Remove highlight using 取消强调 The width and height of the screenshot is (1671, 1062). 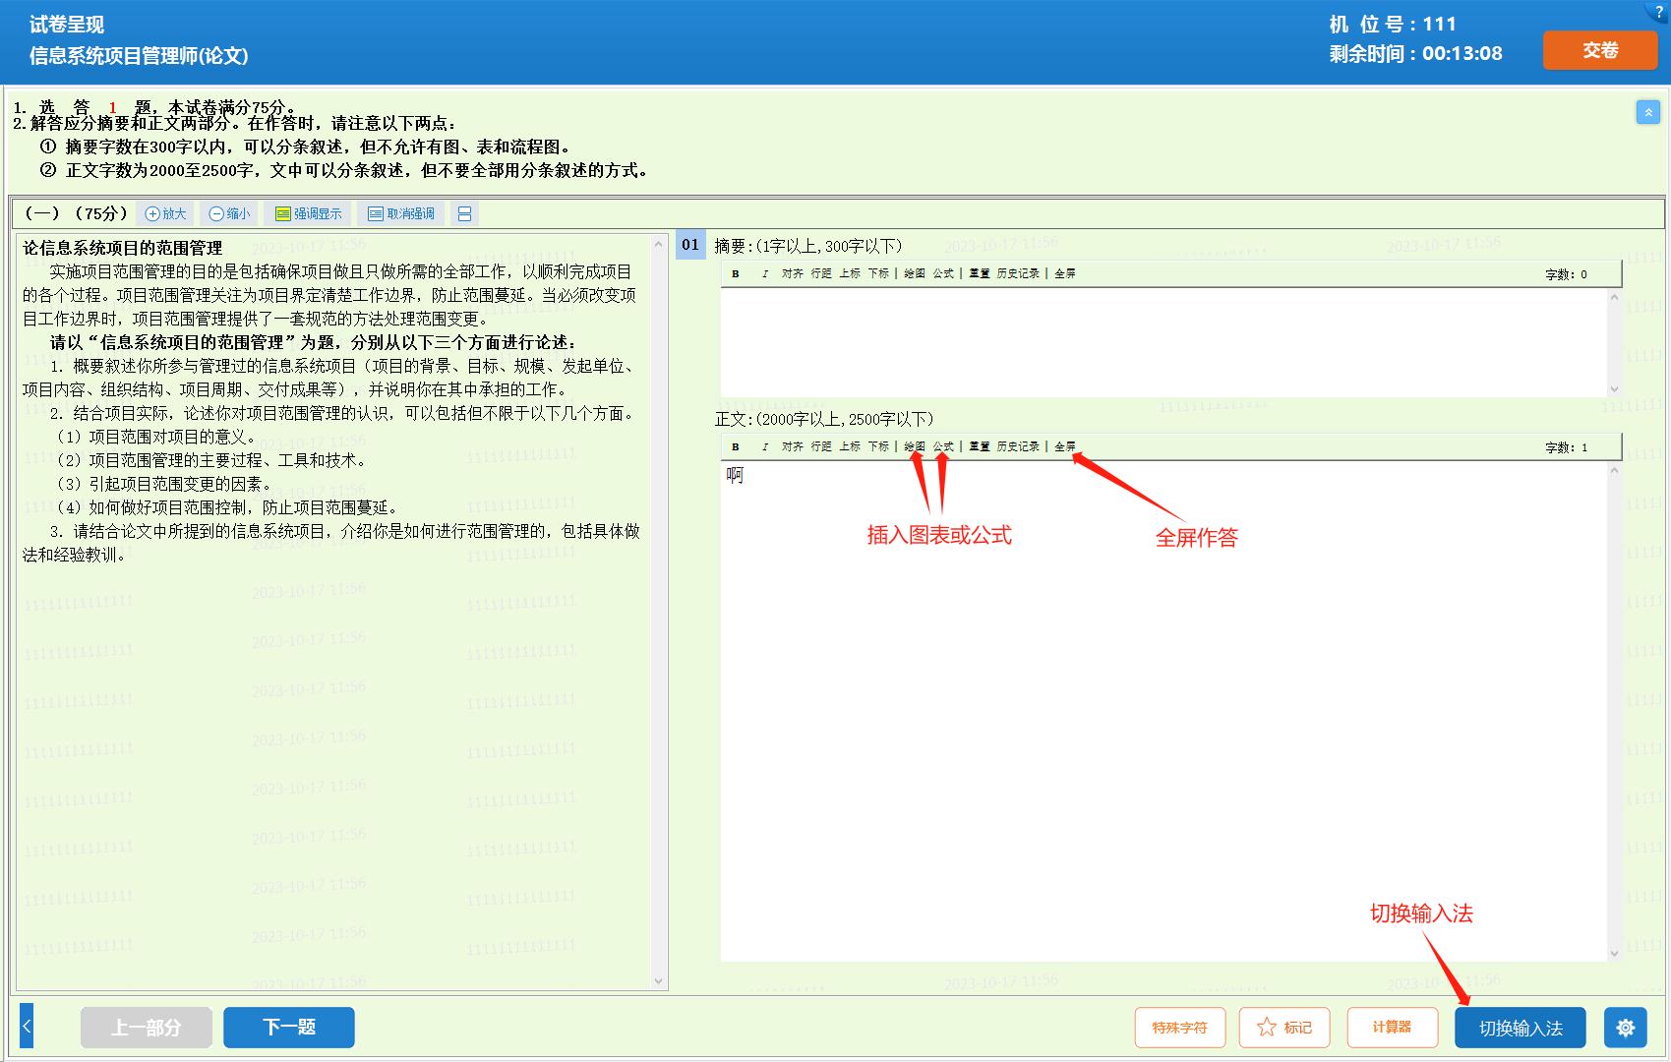coord(401,213)
